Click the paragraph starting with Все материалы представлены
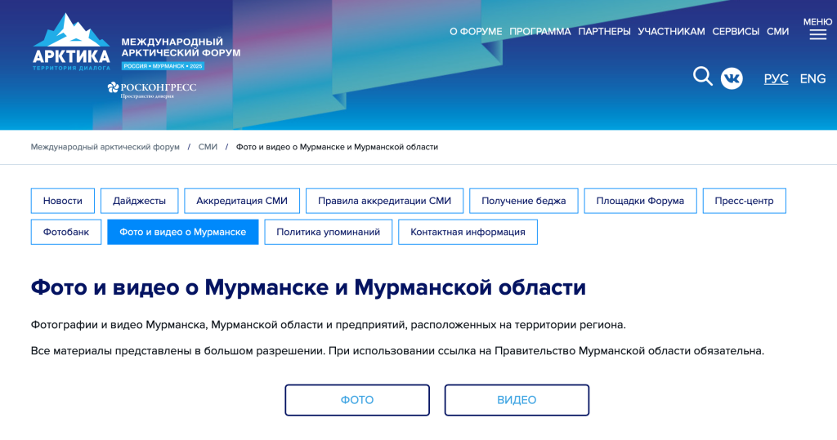This screenshot has width=837, height=440. click(x=397, y=351)
